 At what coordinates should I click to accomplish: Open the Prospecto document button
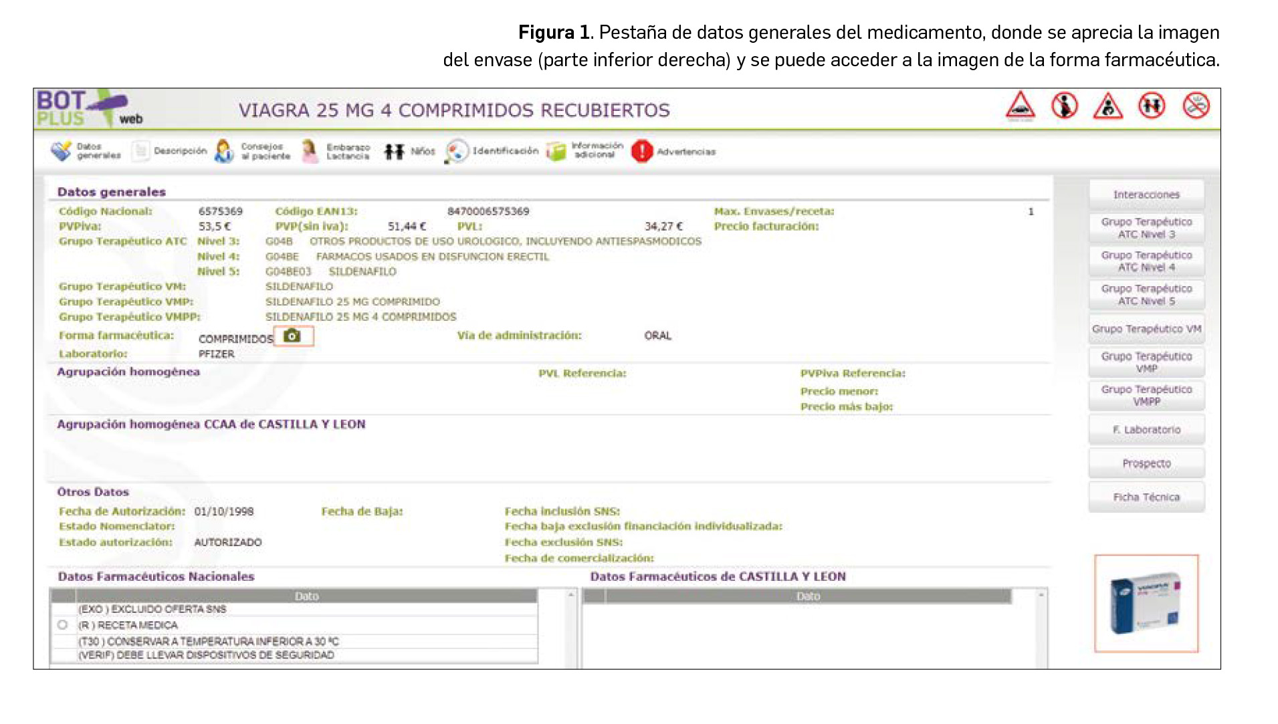tap(1146, 463)
